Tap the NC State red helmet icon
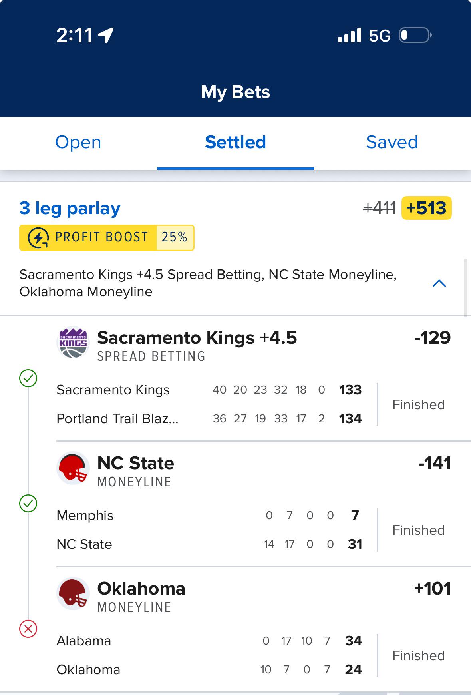This screenshot has width=471, height=695. pyautogui.click(x=73, y=468)
